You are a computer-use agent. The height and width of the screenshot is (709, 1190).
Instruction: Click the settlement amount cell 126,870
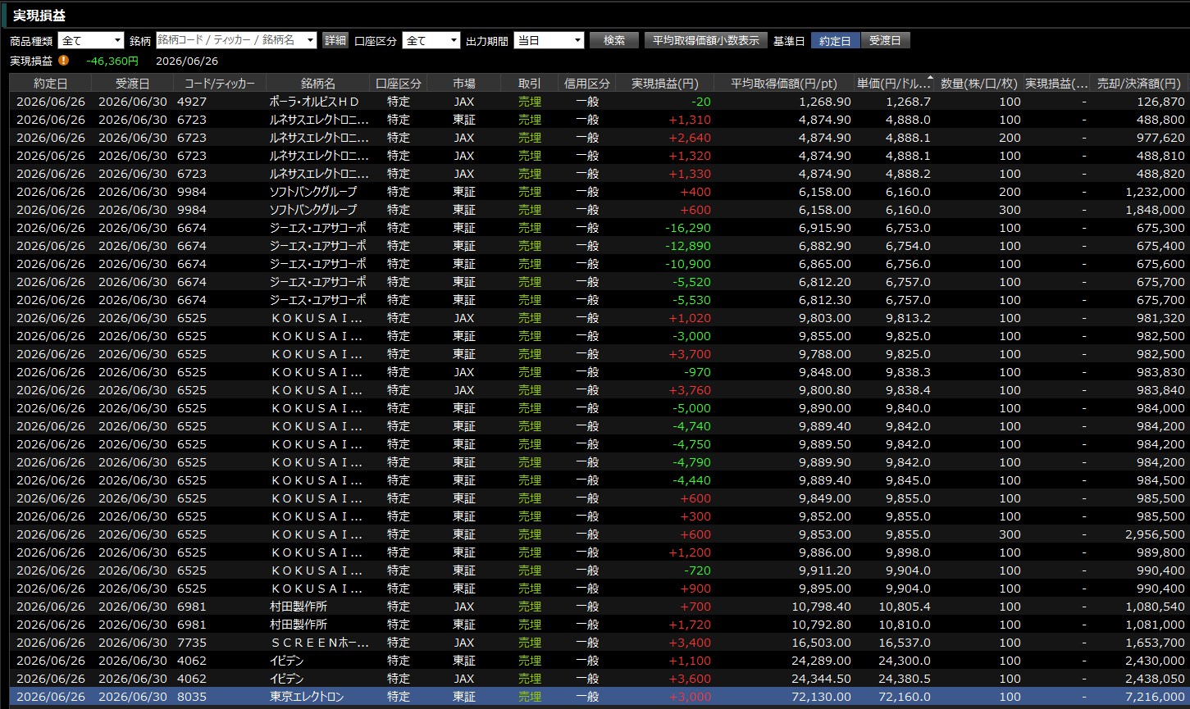[1161, 102]
